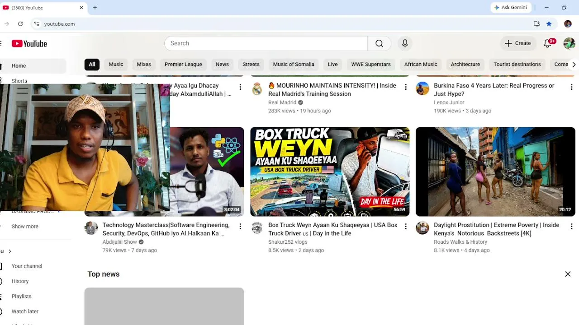Start voice search with the microphone icon
579x325 pixels.
tap(405, 43)
